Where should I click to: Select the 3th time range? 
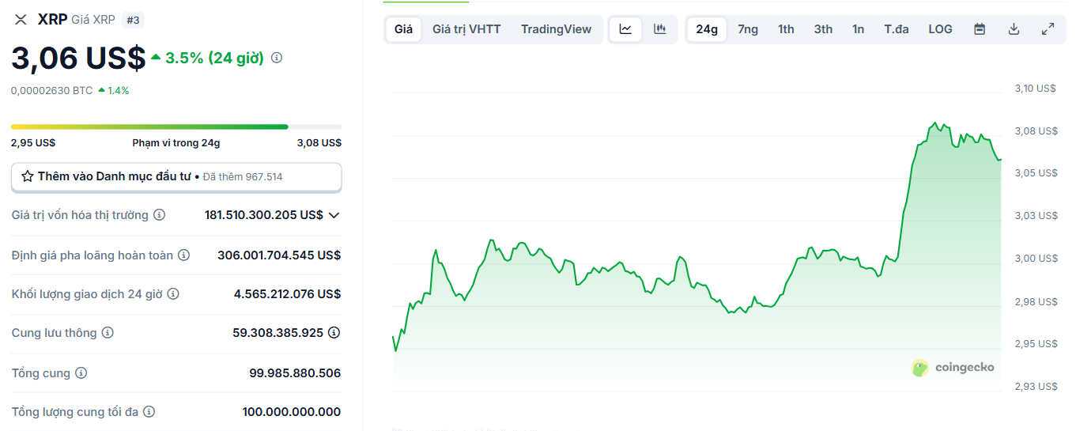pos(823,29)
